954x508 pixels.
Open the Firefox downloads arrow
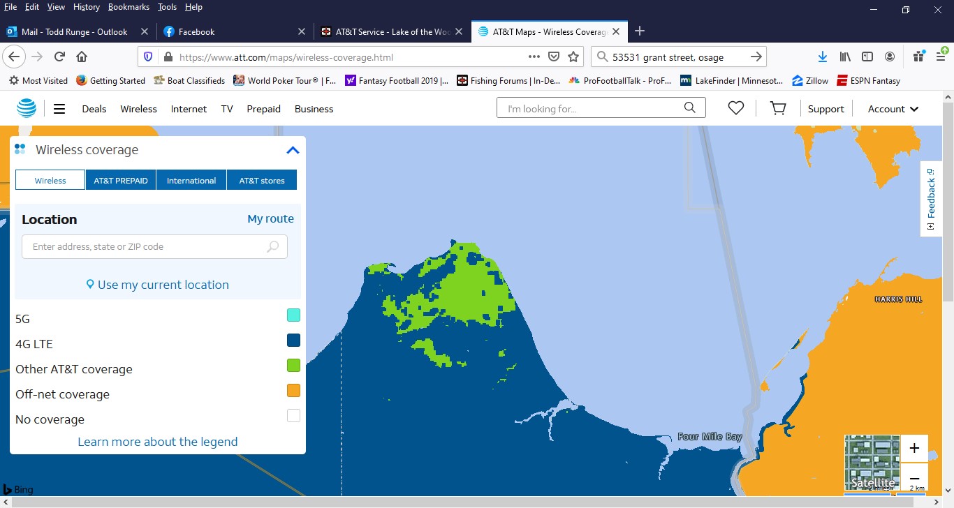coord(823,57)
